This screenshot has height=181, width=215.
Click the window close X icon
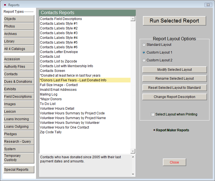208,5
